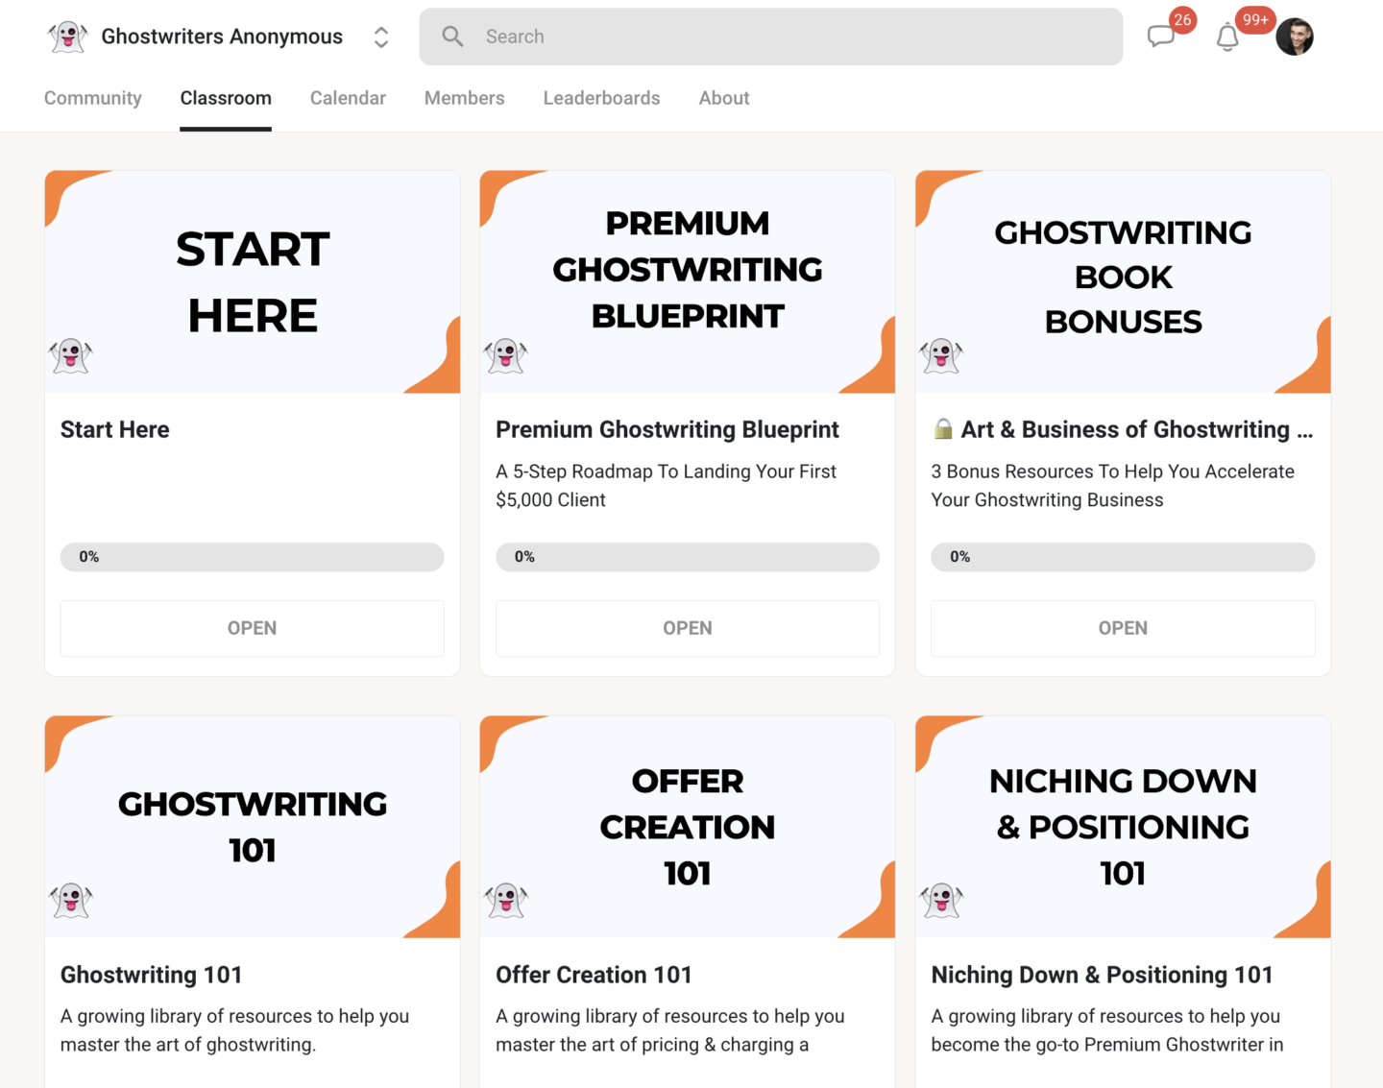Switch to the Community tab
Screen dimensions: 1383x1088
93,98
